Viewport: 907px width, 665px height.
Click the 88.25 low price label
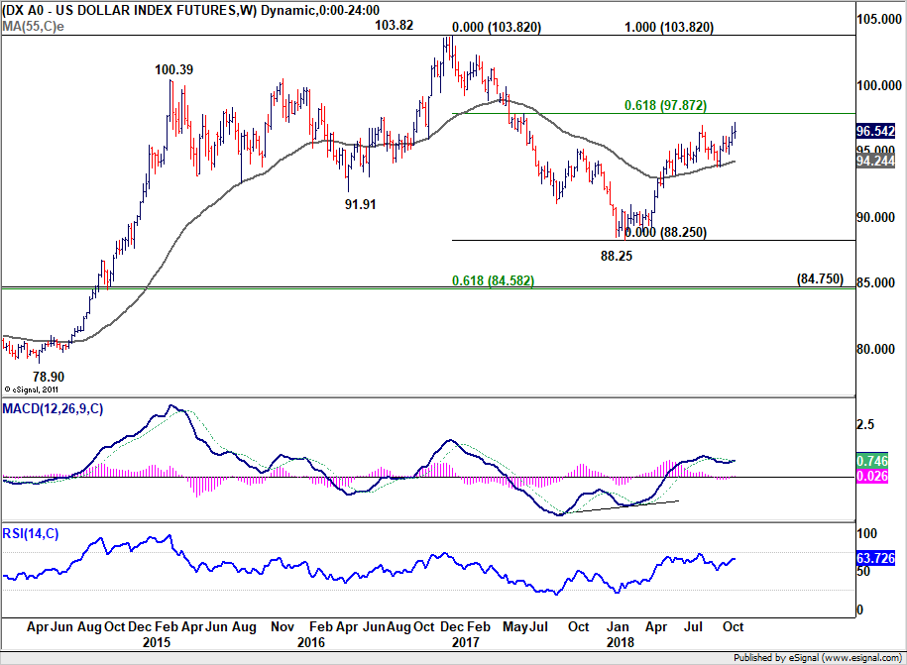tap(616, 256)
